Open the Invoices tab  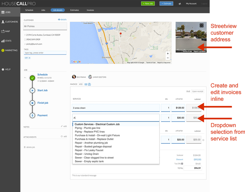90,10
